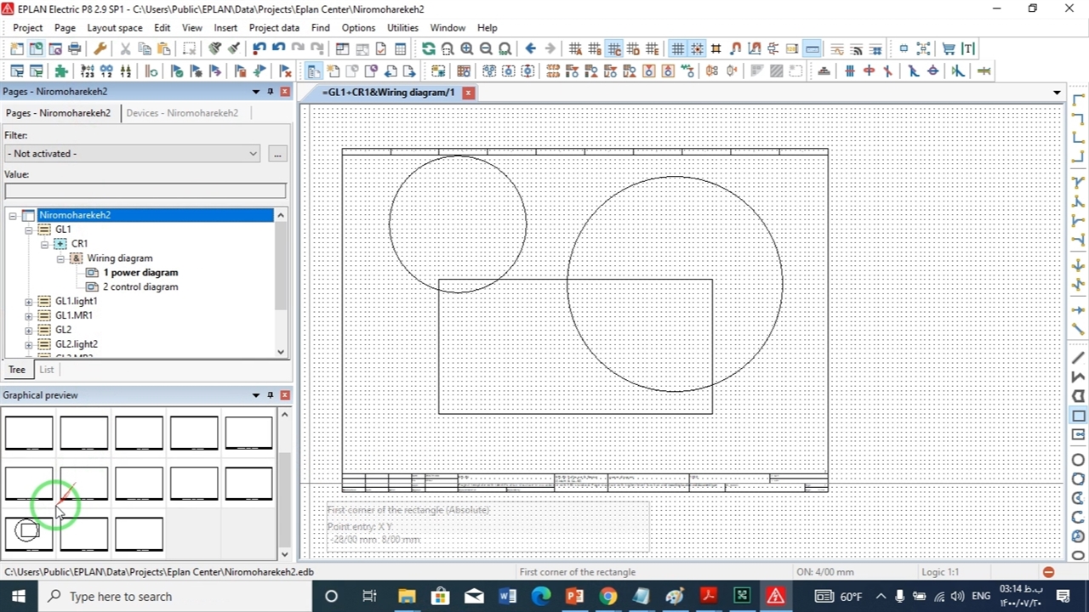Select the 2 control diagram page
1089x612 pixels.
tap(140, 287)
